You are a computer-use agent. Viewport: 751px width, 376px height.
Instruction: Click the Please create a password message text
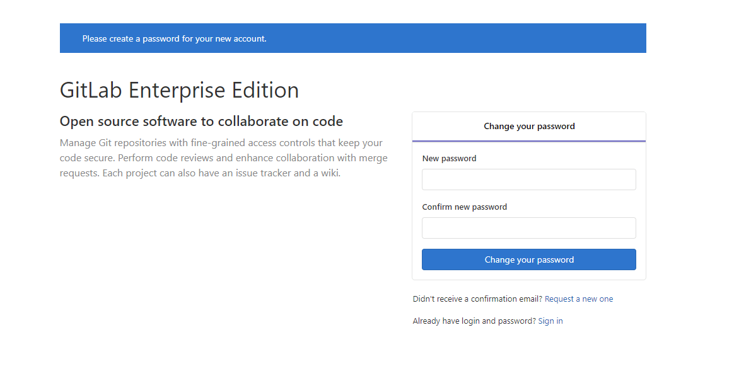(x=174, y=39)
